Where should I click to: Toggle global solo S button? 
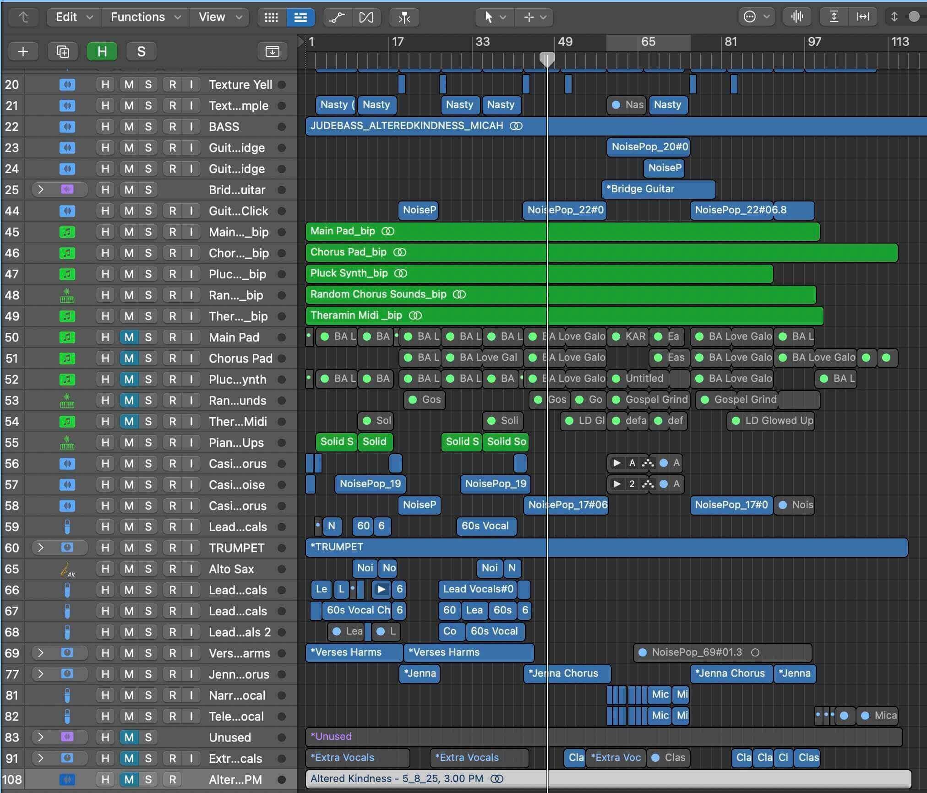click(x=141, y=51)
